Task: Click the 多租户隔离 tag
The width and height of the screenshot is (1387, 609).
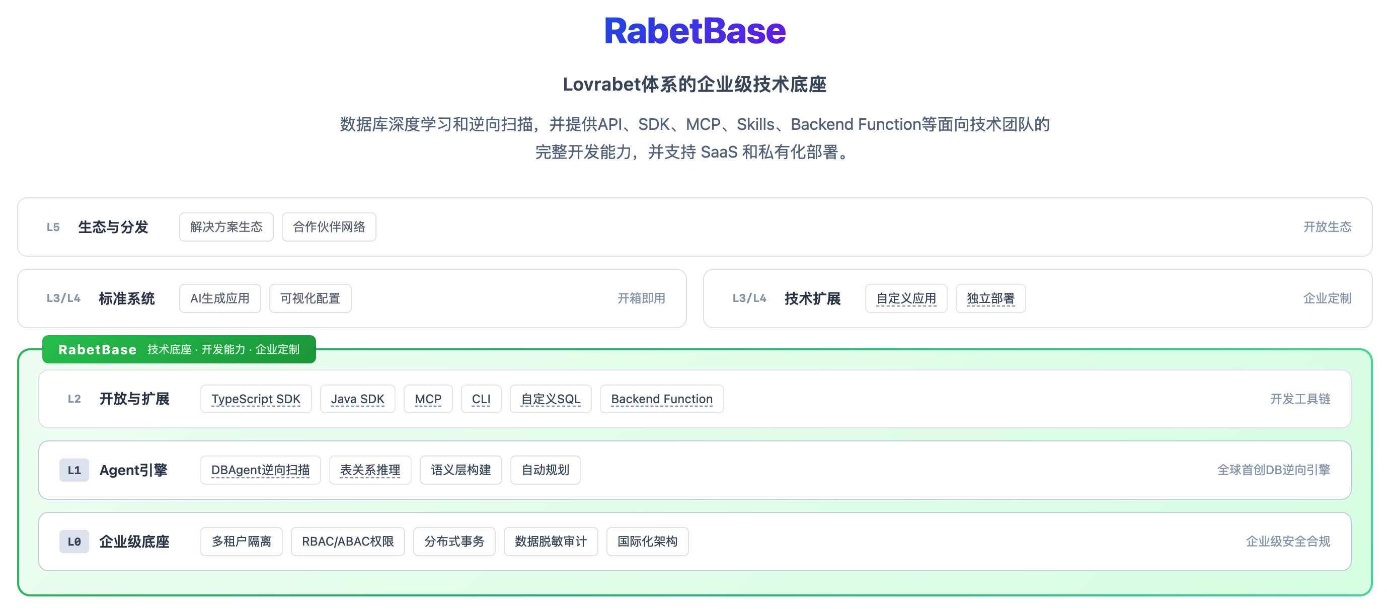Action: [241, 541]
